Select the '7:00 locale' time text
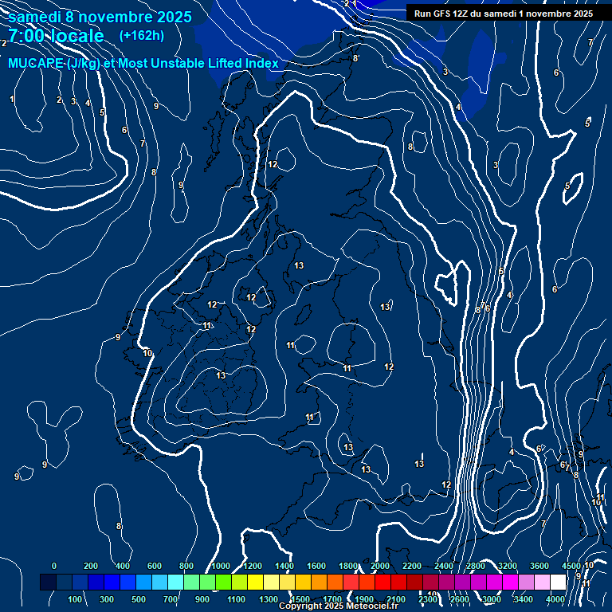Viewport: 612px width, 612px height. pyautogui.click(x=56, y=36)
